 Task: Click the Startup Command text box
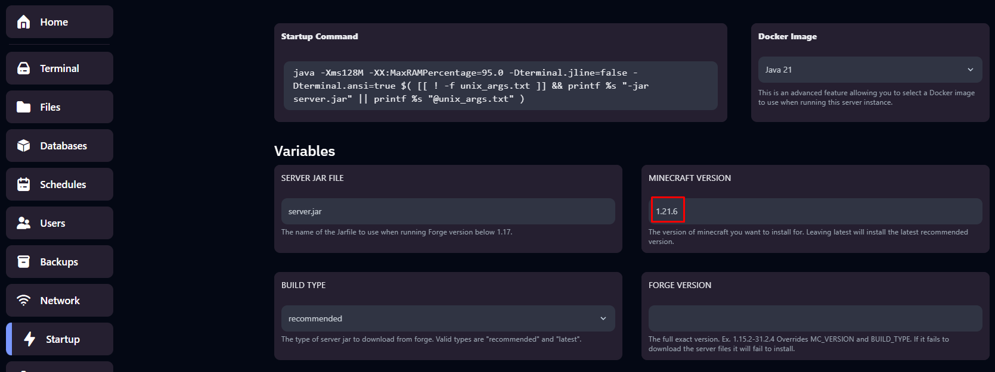click(x=500, y=86)
